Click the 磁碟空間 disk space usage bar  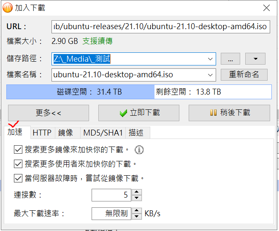(139, 92)
